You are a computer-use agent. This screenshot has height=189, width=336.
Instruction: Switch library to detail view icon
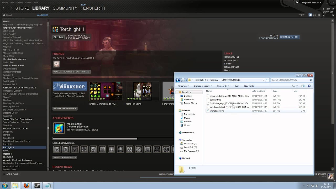pyautogui.click(x=310, y=15)
